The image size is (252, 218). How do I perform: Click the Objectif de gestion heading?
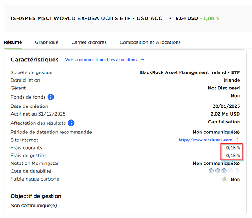point(36,196)
